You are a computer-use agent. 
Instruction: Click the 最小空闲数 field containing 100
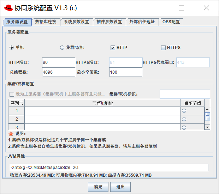[126, 72]
